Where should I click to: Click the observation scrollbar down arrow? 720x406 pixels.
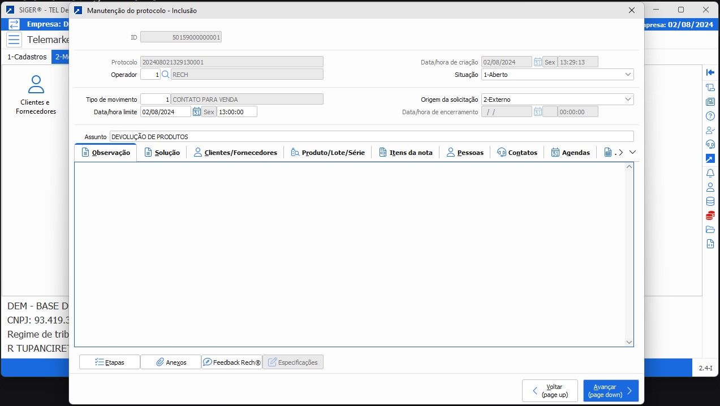click(x=629, y=342)
